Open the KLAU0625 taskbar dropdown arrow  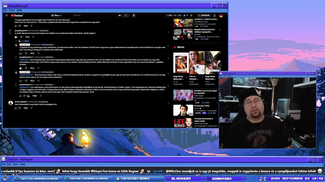tap(203, 179)
